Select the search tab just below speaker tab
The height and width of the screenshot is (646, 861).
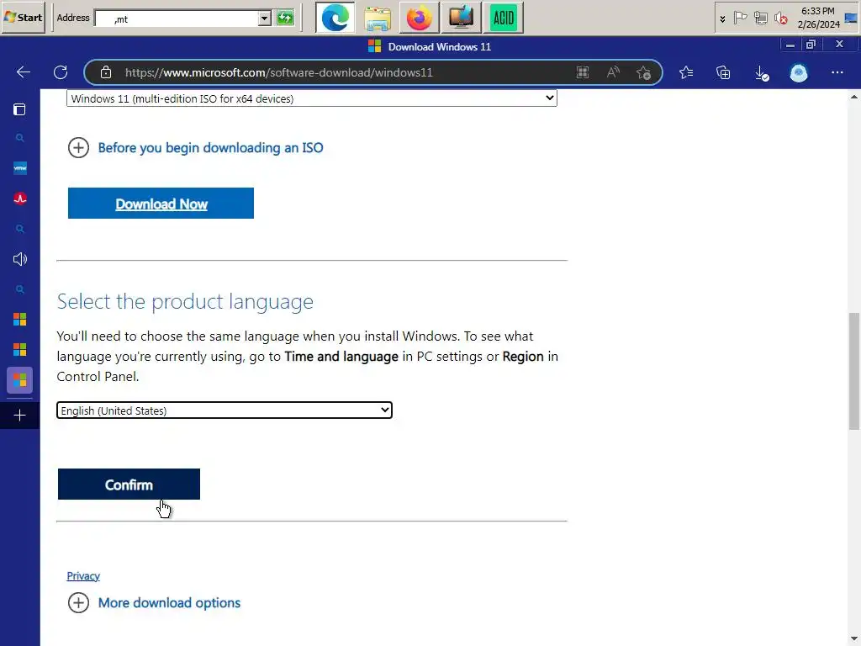click(x=20, y=289)
